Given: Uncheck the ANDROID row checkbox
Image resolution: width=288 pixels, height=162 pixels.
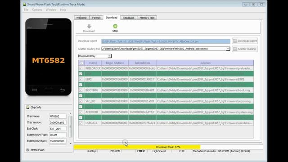Looking at the screenshot, I should click(81, 112).
